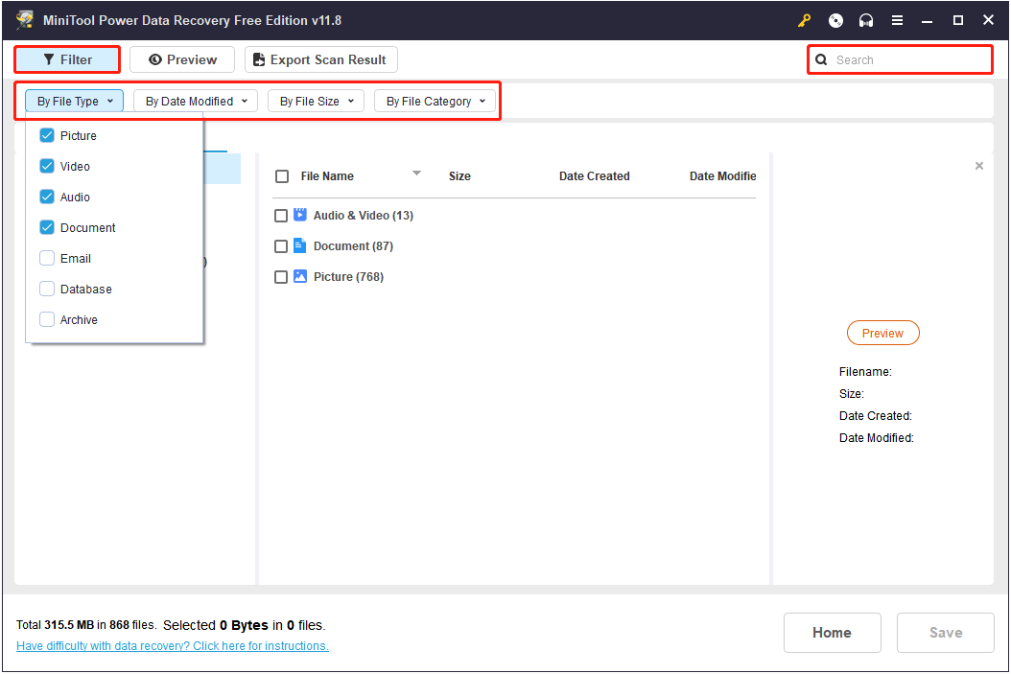Check the Database file type option
The width and height of the screenshot is (1011, 674).
(x=47, y=290)
